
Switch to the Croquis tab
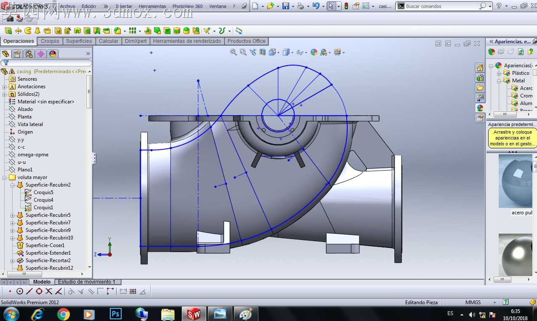pyautogui.click(x=50, y=41)
